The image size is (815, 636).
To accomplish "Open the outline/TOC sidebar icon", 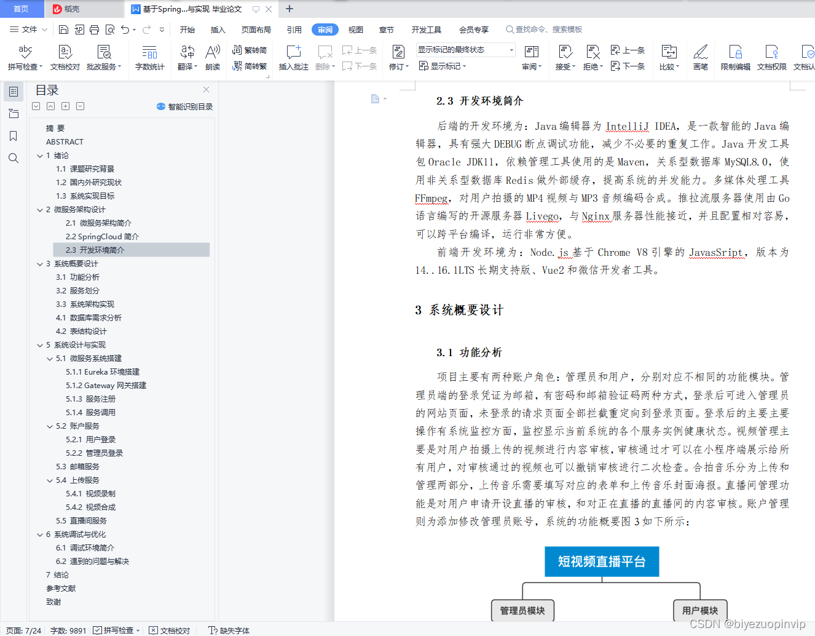I will [14, 92].
